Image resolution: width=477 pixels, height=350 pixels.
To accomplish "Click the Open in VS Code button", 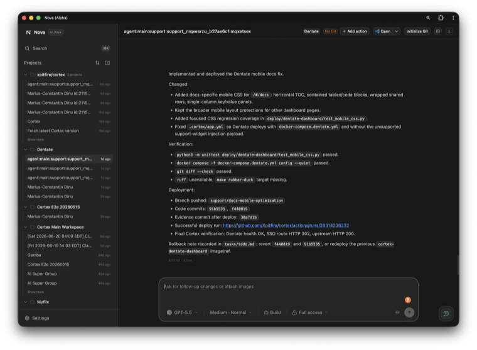I will pyautogui.click(x=383, y=31).
